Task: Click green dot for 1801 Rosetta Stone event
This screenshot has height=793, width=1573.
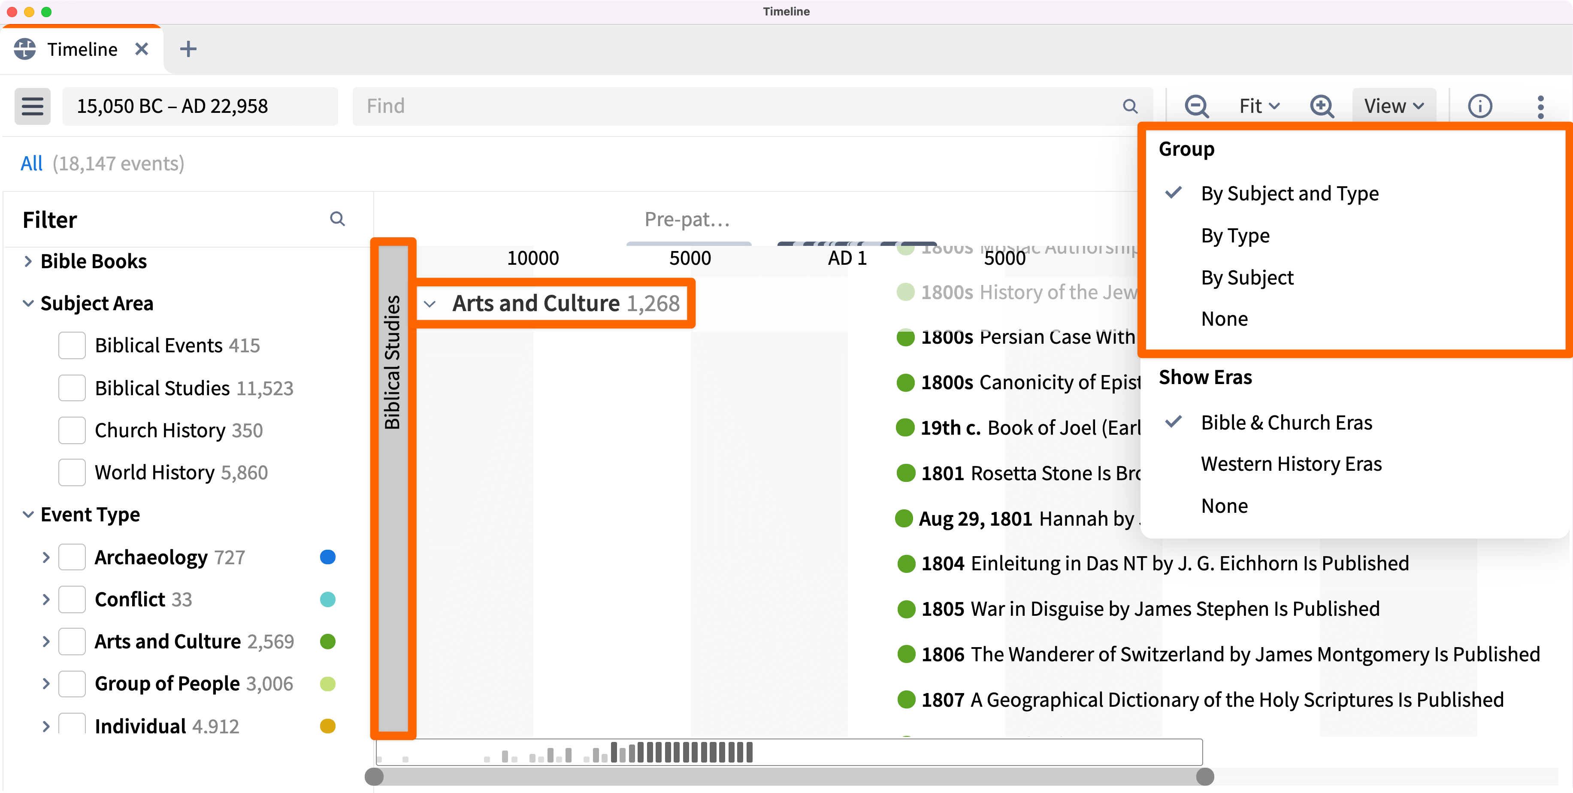Action: point(906,472)
